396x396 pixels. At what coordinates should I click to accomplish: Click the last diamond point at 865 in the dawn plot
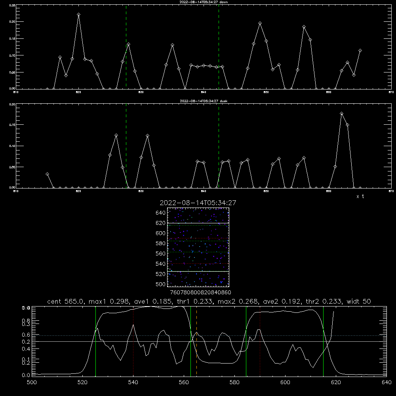tap(360, 51)
